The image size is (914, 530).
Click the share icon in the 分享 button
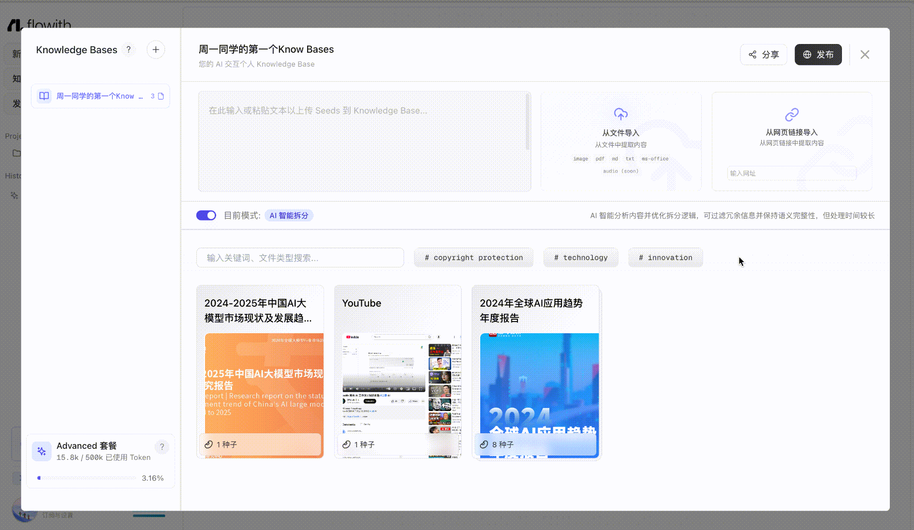[752, 55]
